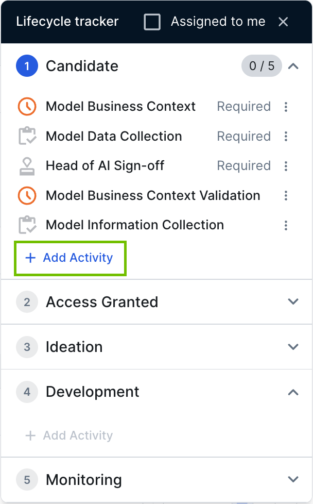Open options menu for Head of AI Sign-off

point(286,166)
